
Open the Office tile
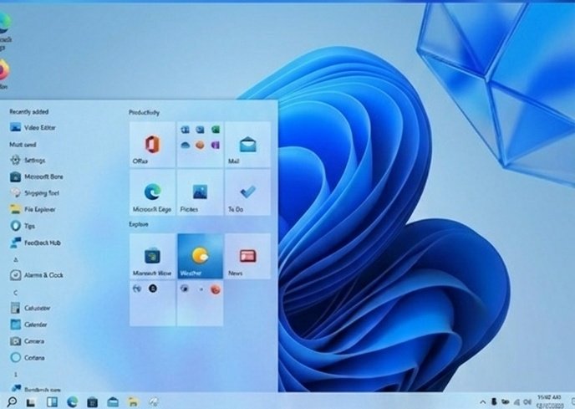pos(152,145)
